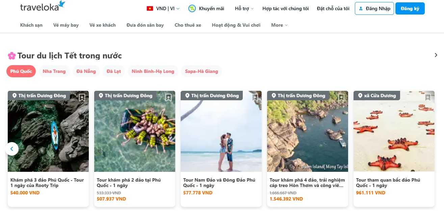Open the swimmers with yellow life vests thumbnail
The image size is (444, 214).
pos(135,131)
